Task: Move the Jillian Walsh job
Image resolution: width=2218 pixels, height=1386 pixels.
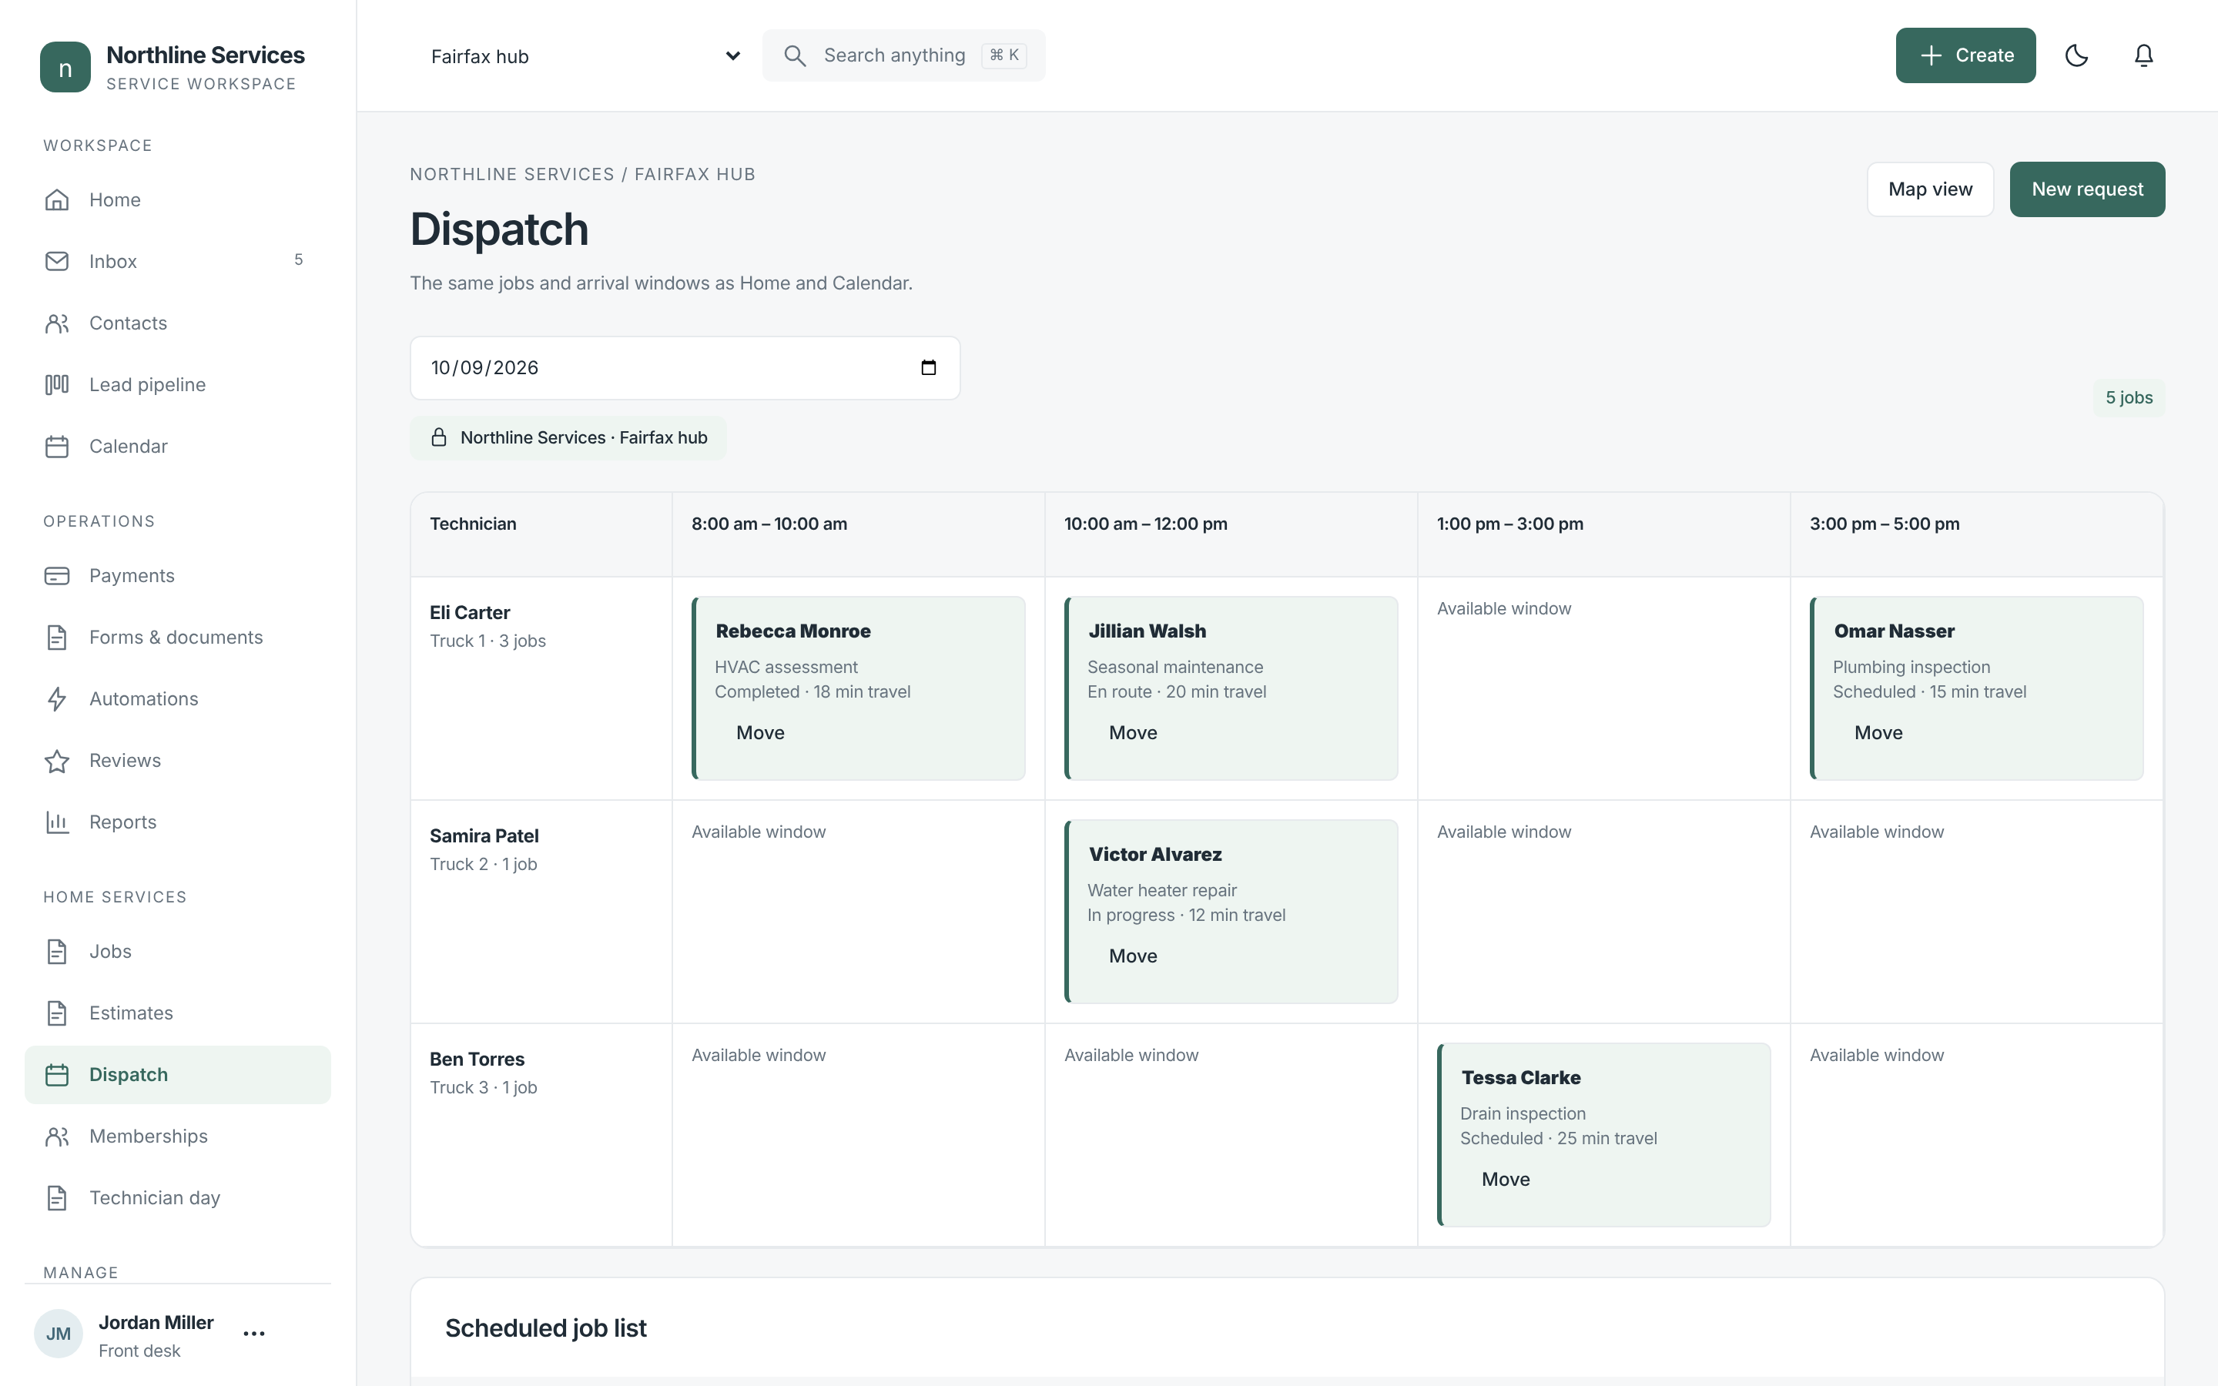Action: click(1133, 732)
